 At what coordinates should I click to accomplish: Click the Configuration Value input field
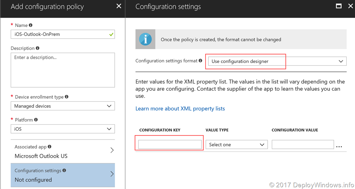tap(302, 145)
